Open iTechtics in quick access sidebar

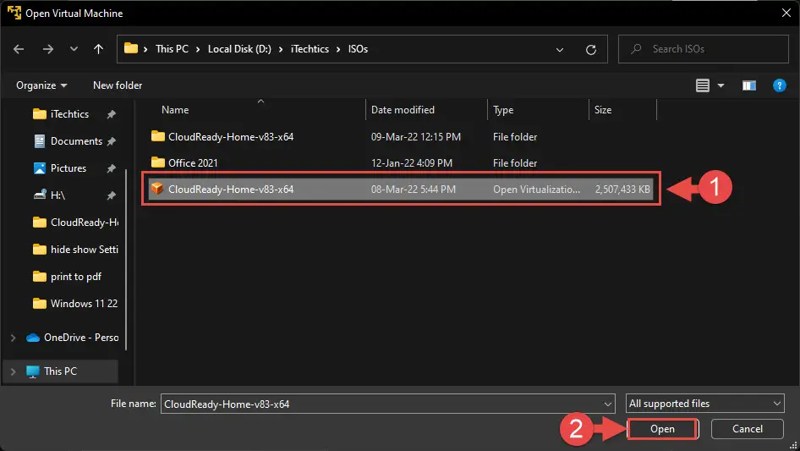tap(69, 114)
